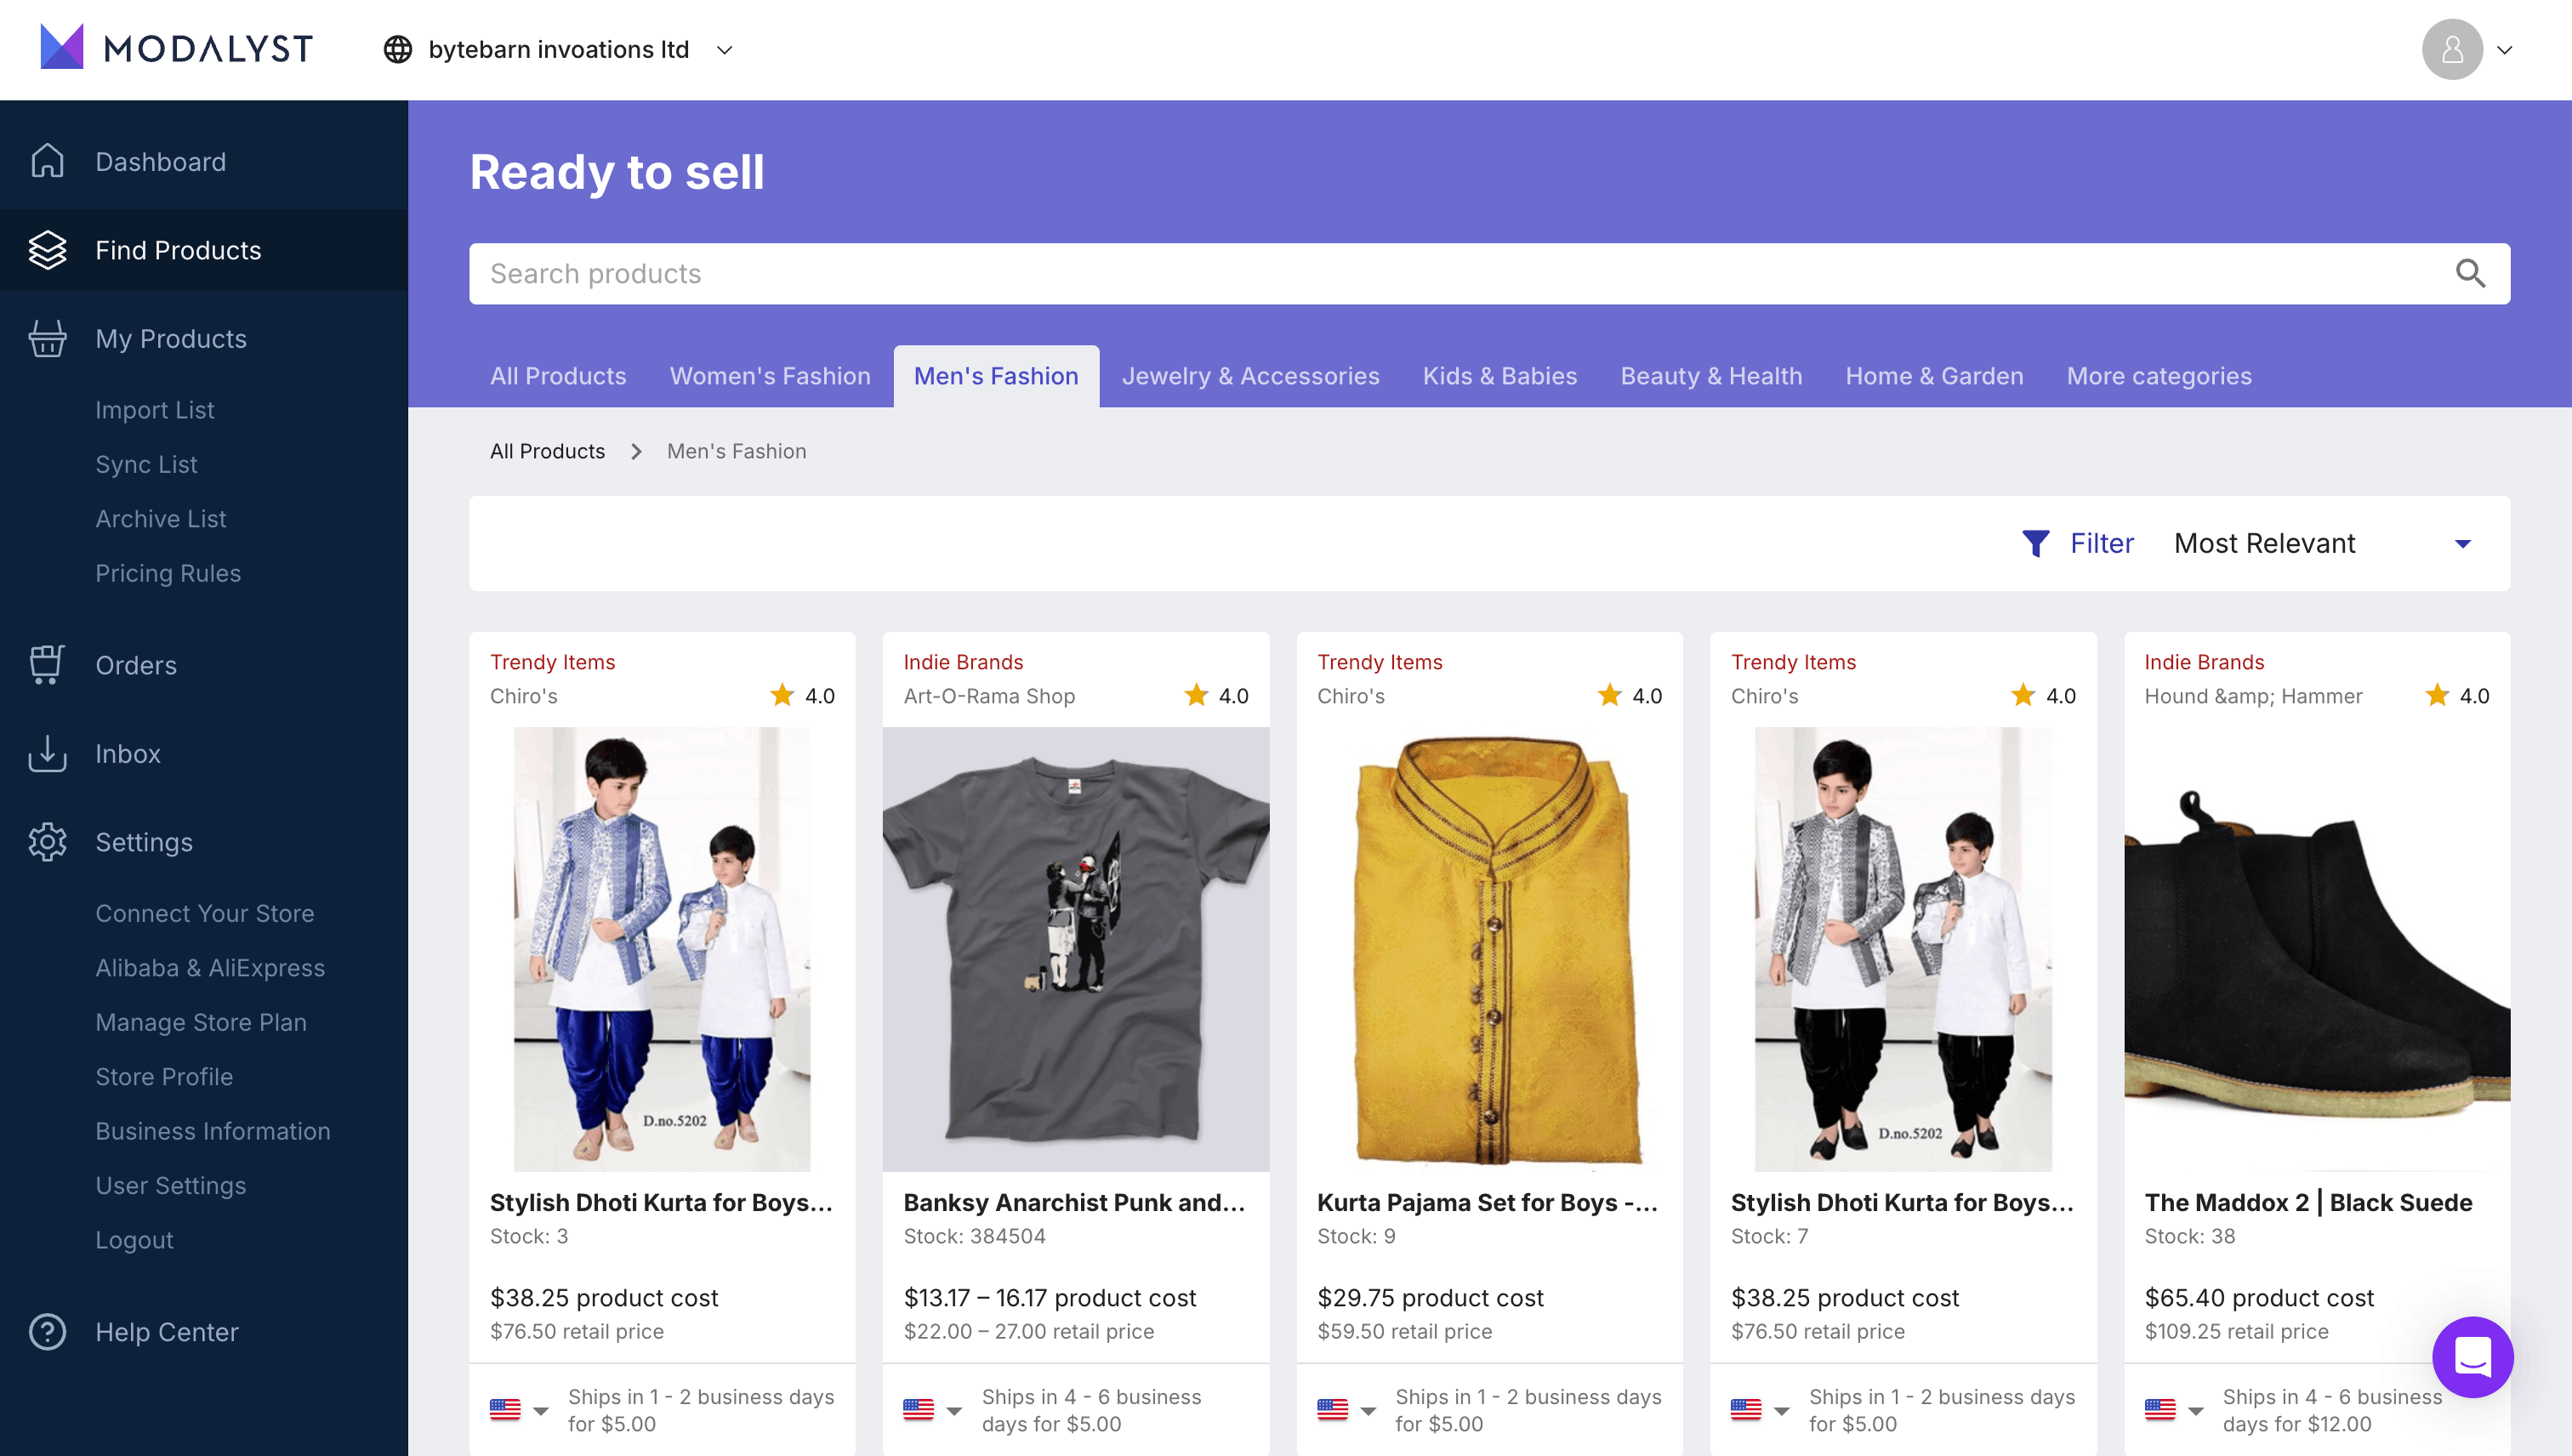The height and width of the screenshot is (1456, 2572).
Task: Expand shipping country dropdown on Banksy shirt
Action: coord(954,1410)
